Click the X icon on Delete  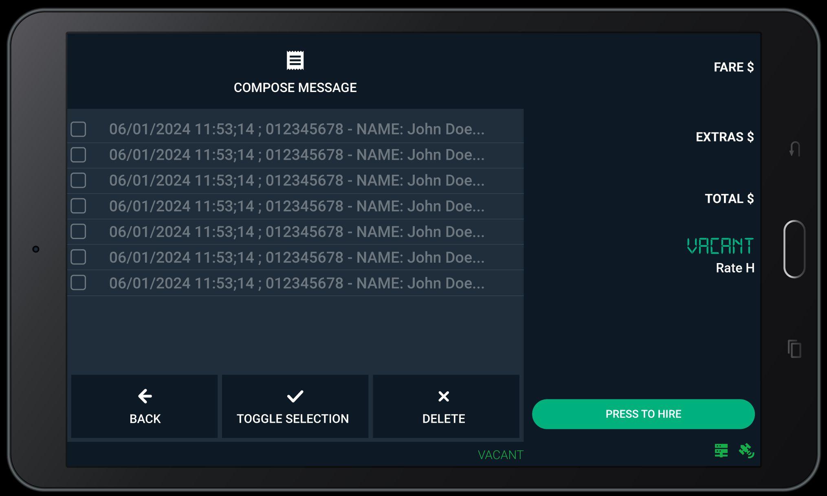point(444,396)
